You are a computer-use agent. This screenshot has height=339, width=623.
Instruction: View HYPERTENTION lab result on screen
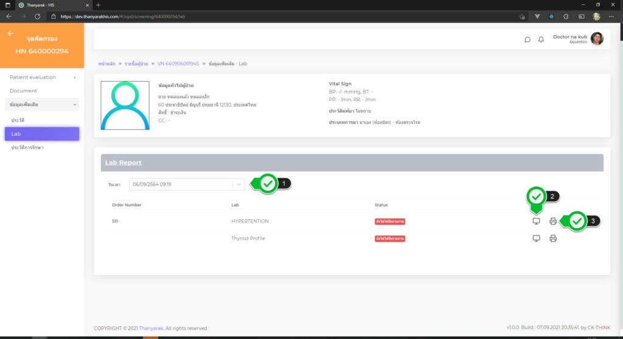[536, 222]
